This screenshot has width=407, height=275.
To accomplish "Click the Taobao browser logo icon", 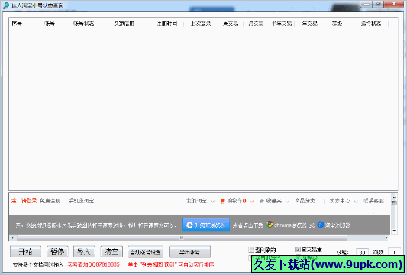I will coord(320,225).
